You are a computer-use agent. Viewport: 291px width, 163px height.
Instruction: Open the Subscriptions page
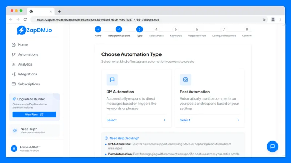(29, 84)
